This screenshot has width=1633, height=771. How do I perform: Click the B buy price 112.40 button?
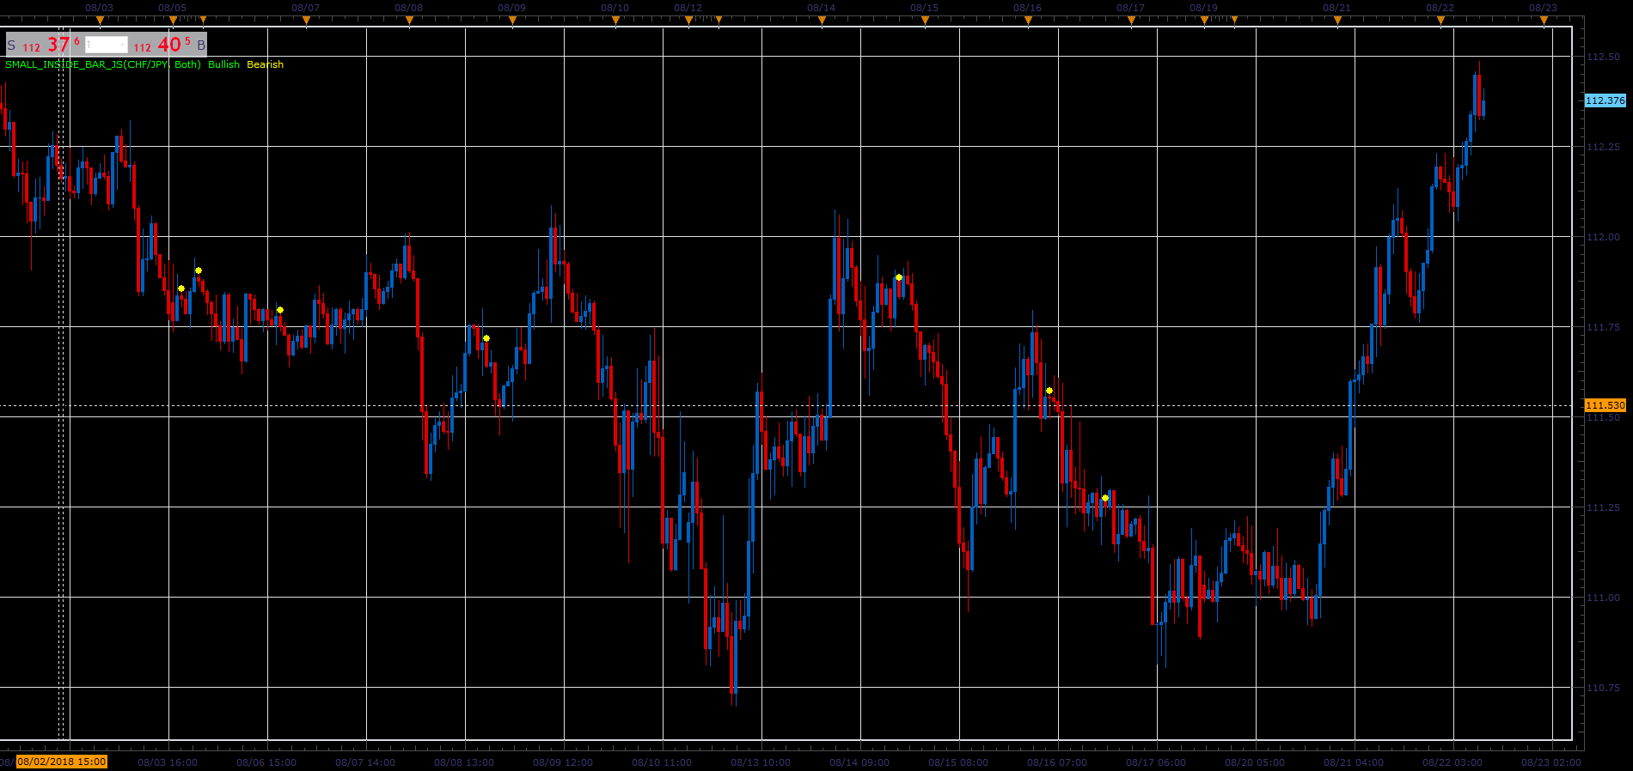click(168, 45)
